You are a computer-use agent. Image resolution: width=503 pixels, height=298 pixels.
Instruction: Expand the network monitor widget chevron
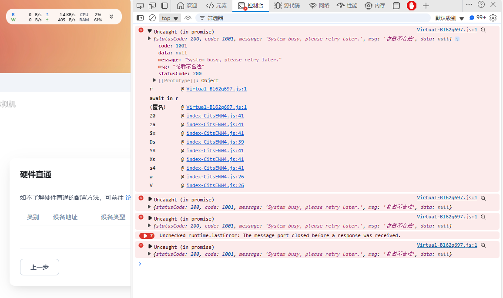[x=111, y=17]
